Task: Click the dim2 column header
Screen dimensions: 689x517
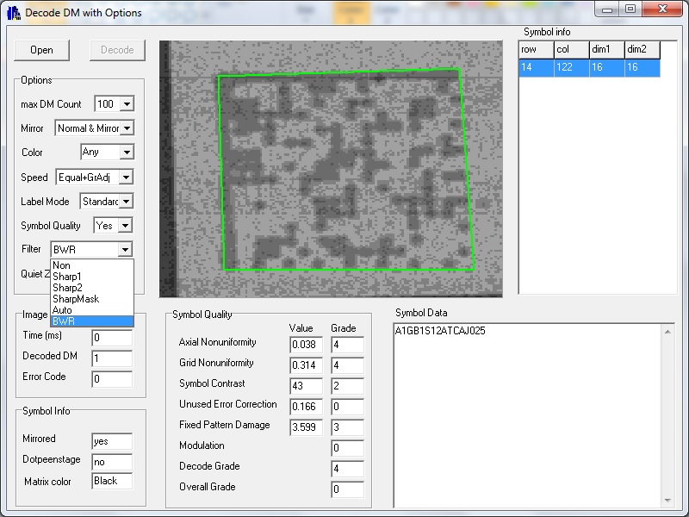Action: coord(642,50)
